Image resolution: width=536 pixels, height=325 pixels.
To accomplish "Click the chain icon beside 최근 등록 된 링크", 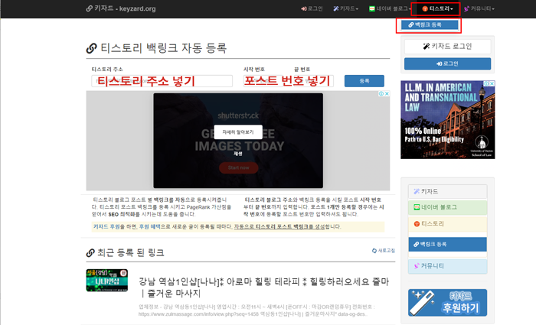I will pyautogui.click(x=90, y=253).
